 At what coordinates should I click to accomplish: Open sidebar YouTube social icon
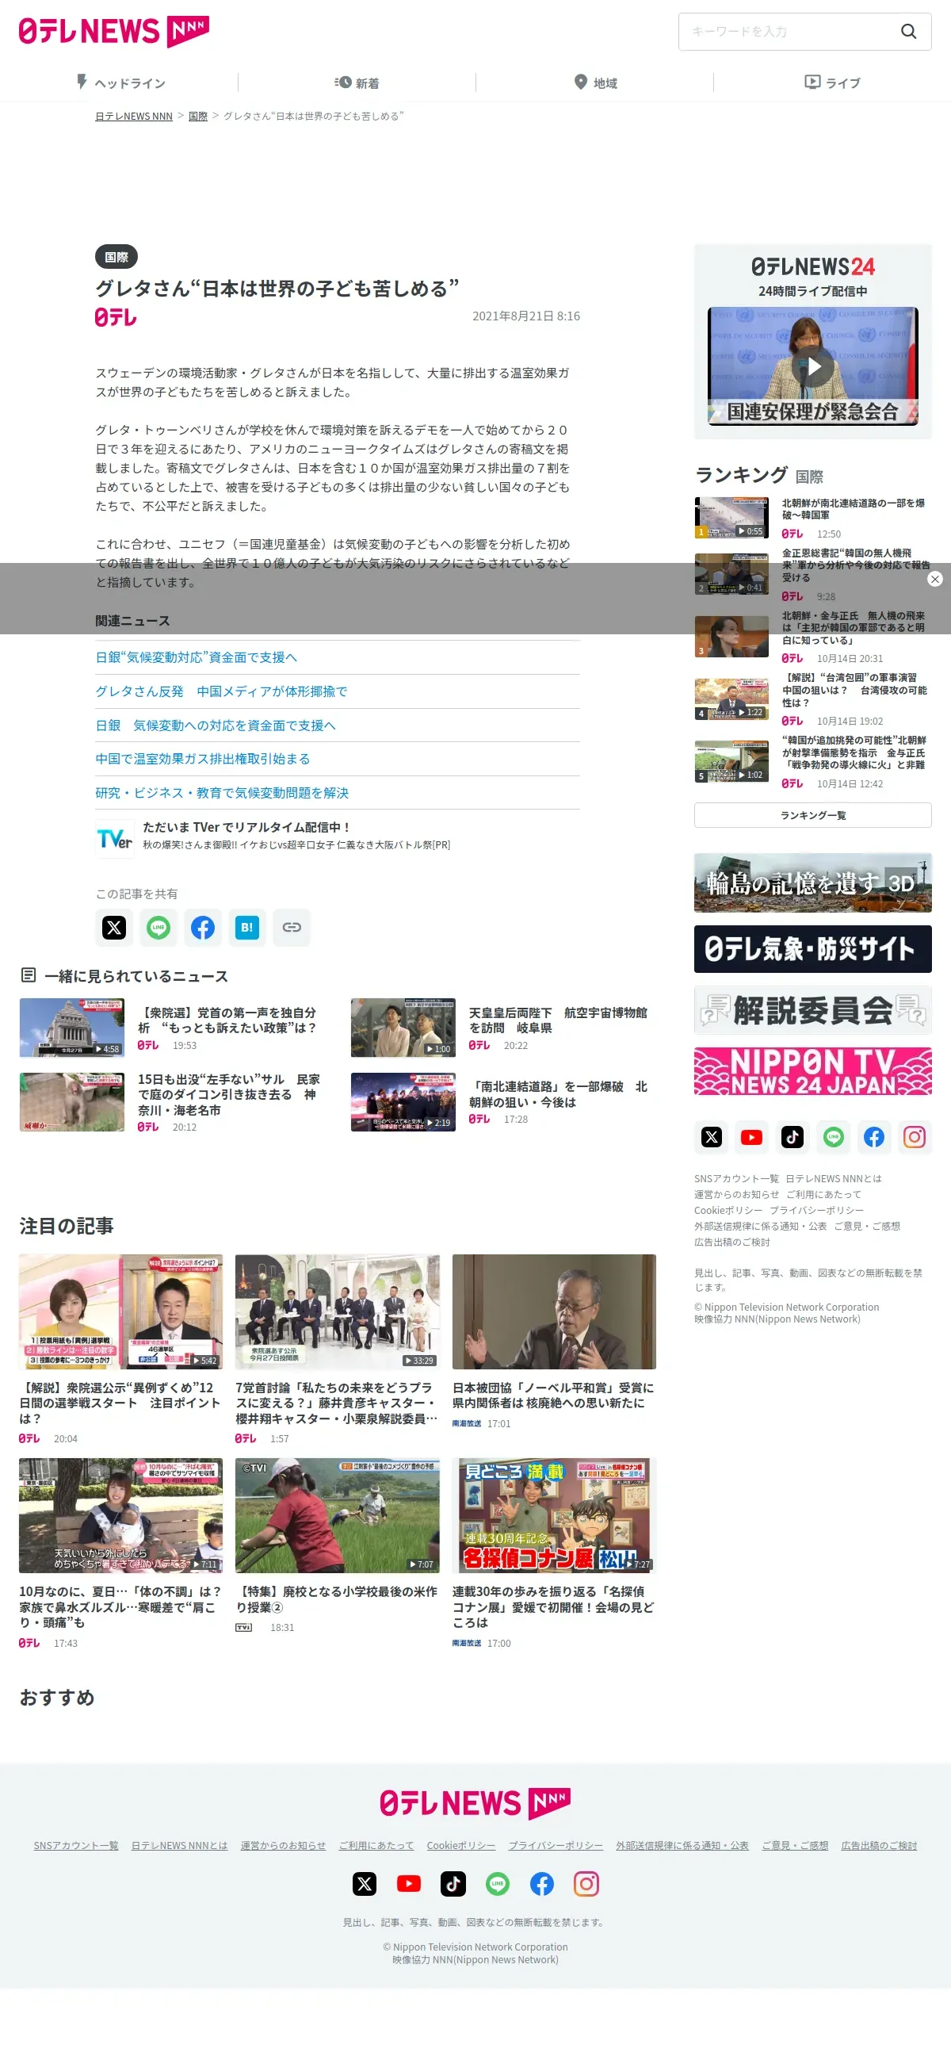pyautogui.click(x=751, y=1136)
